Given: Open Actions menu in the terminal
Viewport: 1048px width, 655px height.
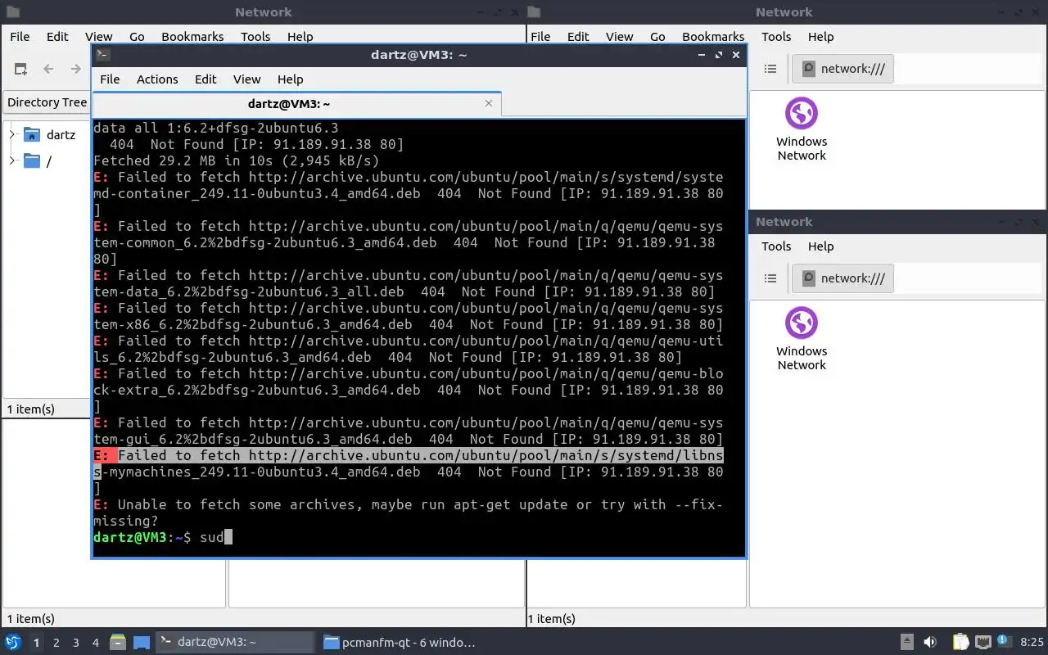Looking at the screenshot, I should [157, 79].
